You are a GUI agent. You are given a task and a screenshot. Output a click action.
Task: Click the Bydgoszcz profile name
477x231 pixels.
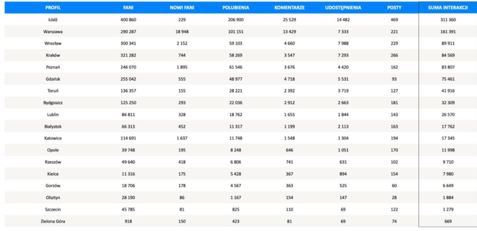[53, 102]
